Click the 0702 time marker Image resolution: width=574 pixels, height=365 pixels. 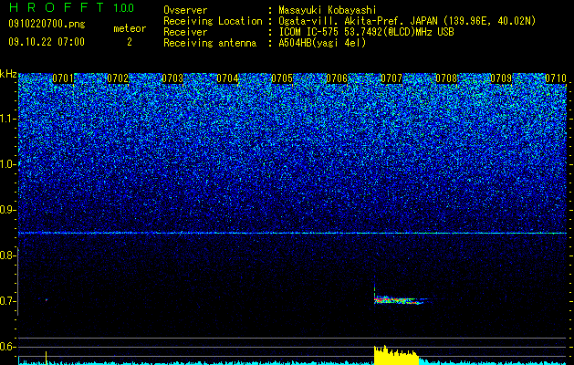(x=118, y=78)
